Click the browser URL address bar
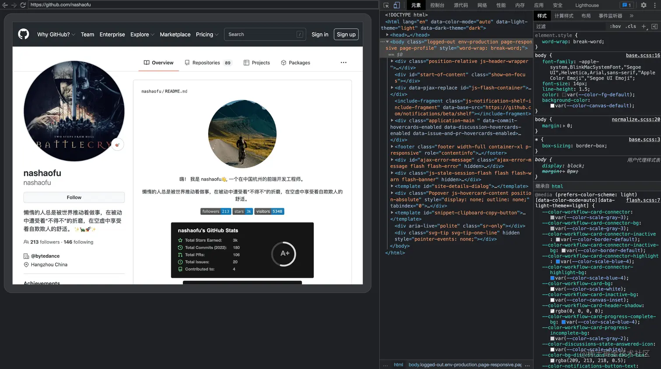The height and width of the screenshot is (369, 661). click(x=203, y=5)
